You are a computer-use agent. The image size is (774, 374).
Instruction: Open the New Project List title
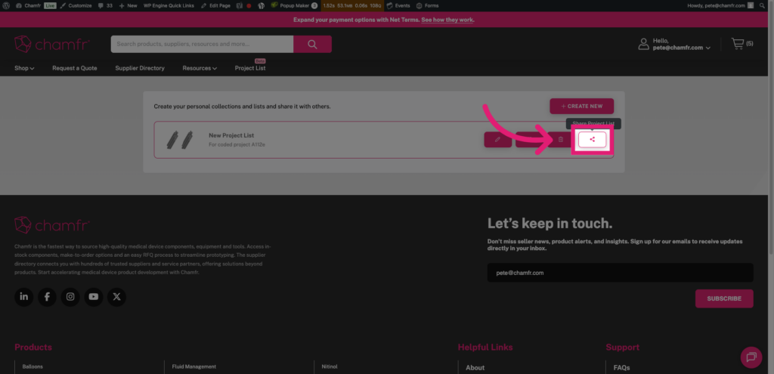tap(231, 135)
